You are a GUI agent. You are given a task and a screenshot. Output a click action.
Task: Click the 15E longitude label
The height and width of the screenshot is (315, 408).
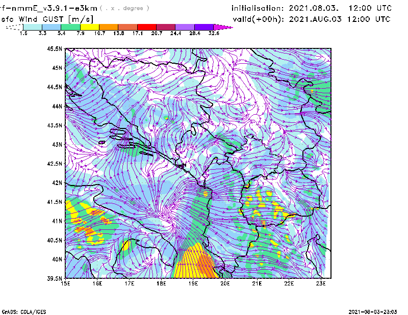[65, 283]
